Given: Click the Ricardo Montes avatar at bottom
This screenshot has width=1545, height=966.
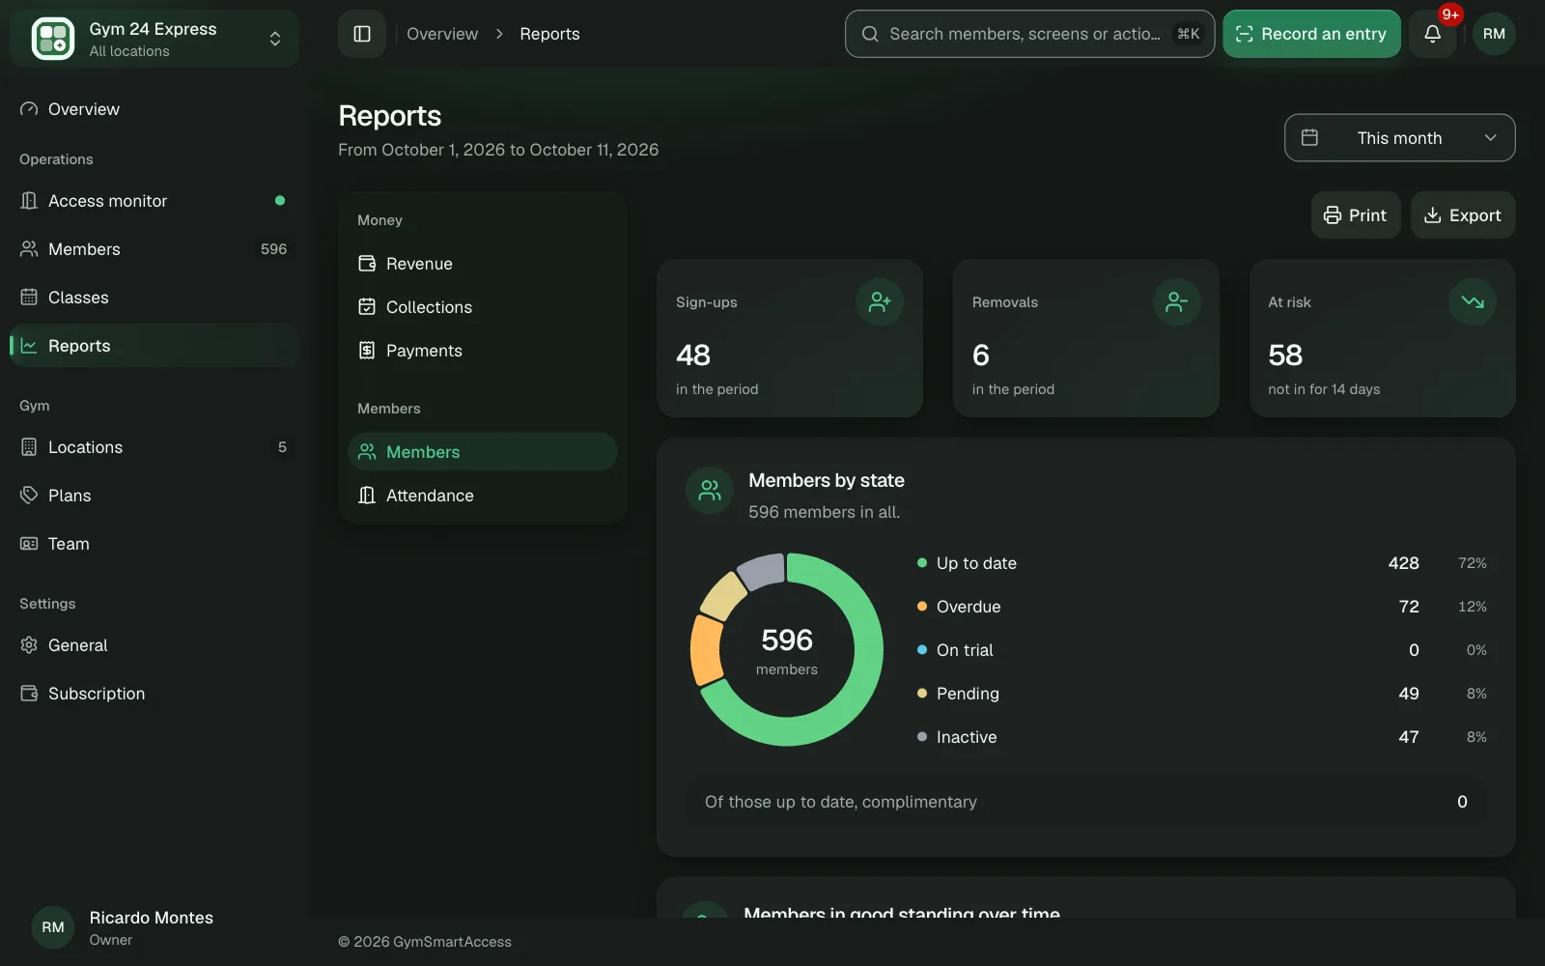Looking at the screenshot, I should click(x=53, y=927).
